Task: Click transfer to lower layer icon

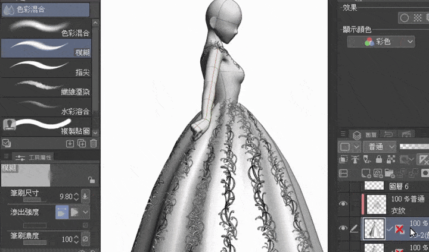Action: 402,173
